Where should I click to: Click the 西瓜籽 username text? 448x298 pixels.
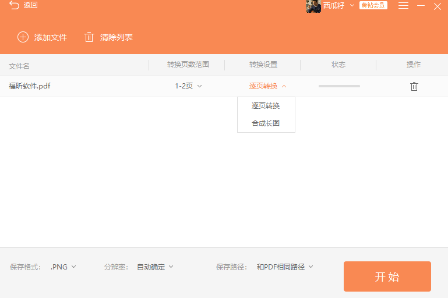click(334, 5)
